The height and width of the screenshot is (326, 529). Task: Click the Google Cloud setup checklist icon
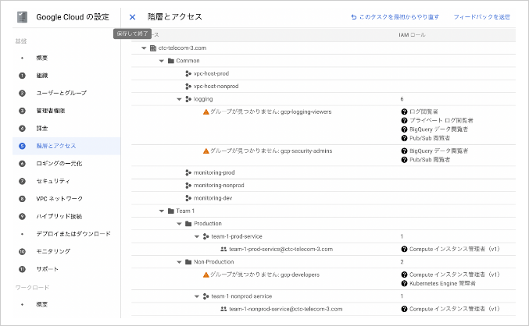point(22,17)
